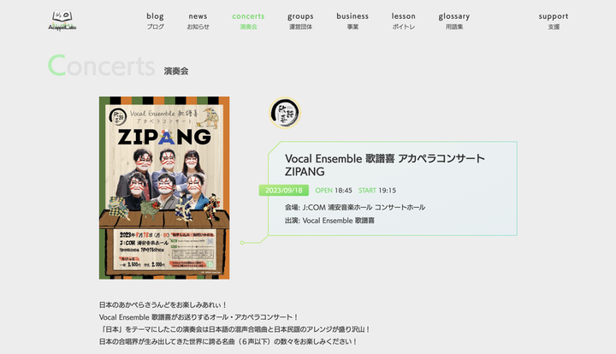Click the 出演 Vocal Ensemble 歌譜喜 performer line
The width and height of the screenshot is (616, 354).
click(329, 221)
